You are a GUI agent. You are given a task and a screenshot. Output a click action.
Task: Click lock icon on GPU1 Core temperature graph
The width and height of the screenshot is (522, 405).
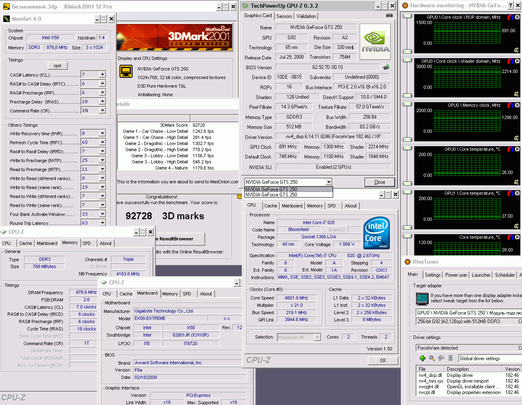[516, 226]
